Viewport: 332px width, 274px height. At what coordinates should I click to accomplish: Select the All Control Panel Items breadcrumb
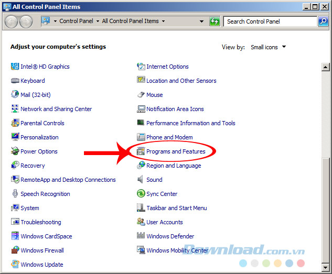pos(130,21)
